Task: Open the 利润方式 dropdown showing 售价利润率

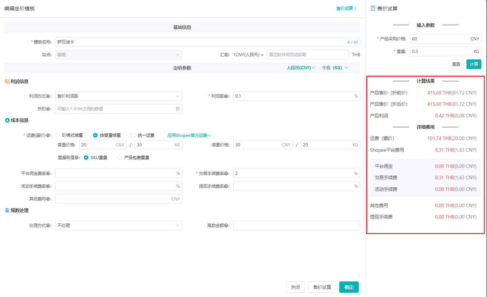Action: 118,96
